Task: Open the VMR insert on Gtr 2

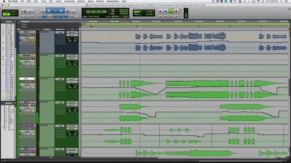Action: coord(60,102)
